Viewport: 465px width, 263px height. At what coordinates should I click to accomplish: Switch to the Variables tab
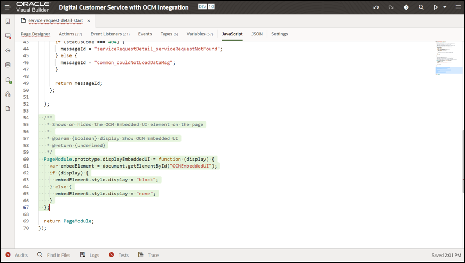point(200,34)
